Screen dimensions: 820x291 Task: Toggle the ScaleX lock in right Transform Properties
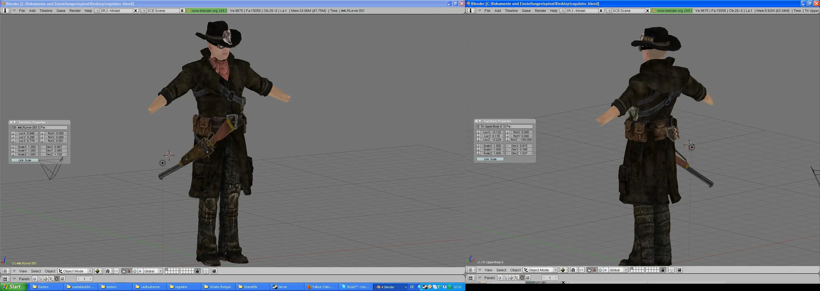pyautogui.click(x=478, y=146)
